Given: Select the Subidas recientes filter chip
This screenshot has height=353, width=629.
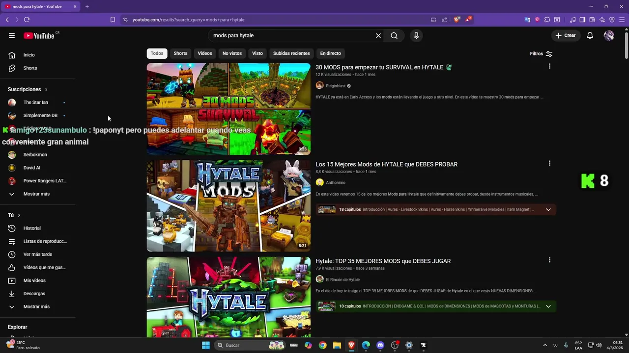Looking at the screenshot, I should tap(291, 53).
